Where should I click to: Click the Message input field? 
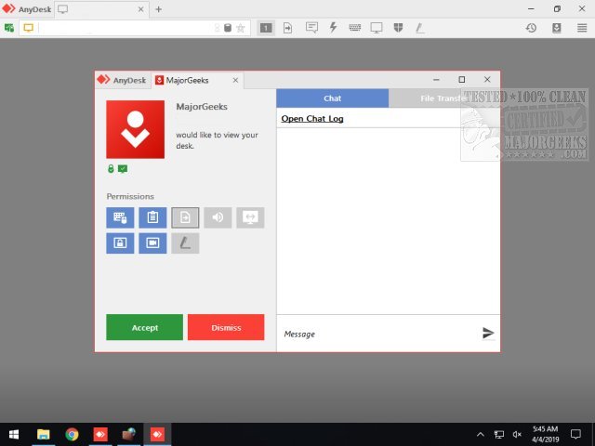click(377, 334)
